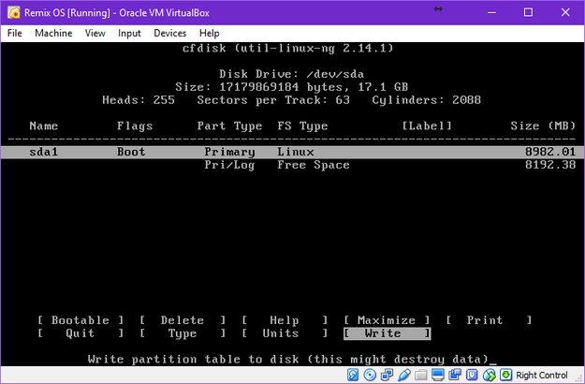Image resolution: width=585 pixels, height=384 pixels.
Task: Click the Boot flag of sda1
Action: coord(131,152)
